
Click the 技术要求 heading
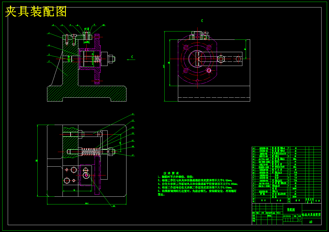pyautogui.click(x=171, y=173)
